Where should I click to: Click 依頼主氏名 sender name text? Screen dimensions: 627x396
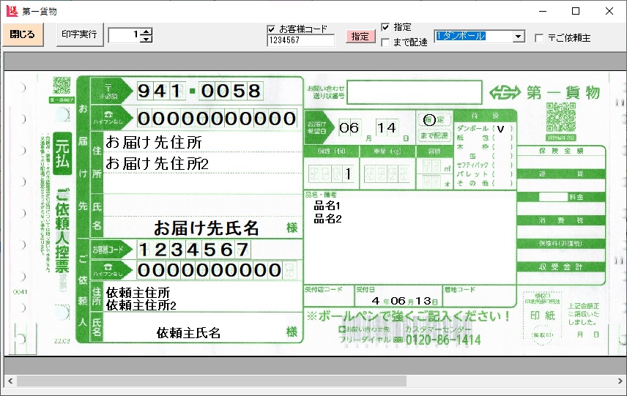[188, 333]
